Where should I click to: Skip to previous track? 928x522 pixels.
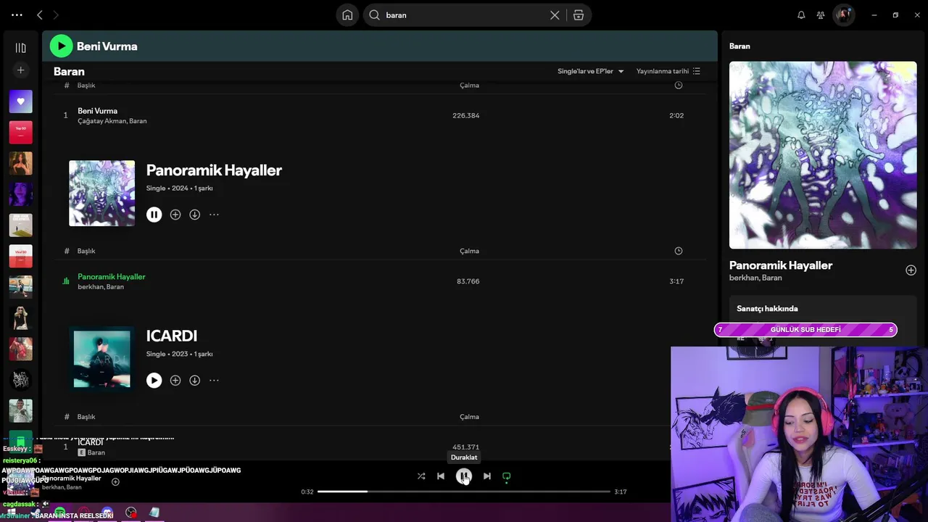click(441, 476)
